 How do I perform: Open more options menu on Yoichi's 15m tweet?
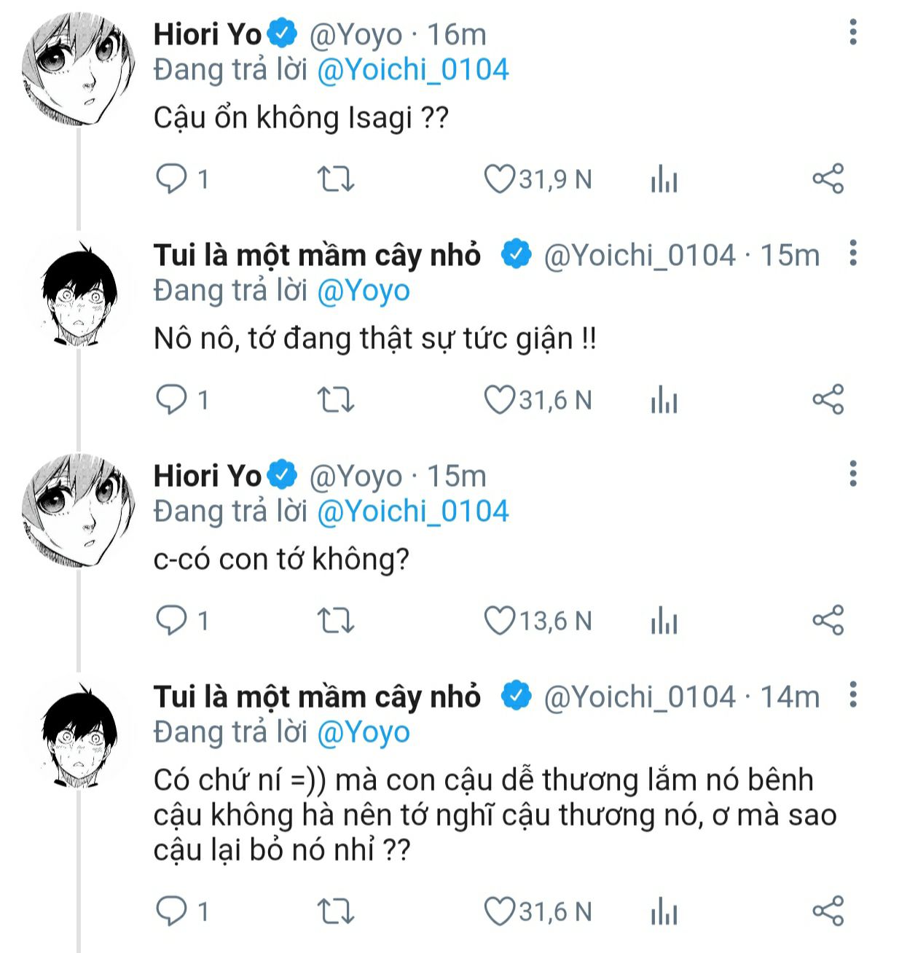(853, 253)
